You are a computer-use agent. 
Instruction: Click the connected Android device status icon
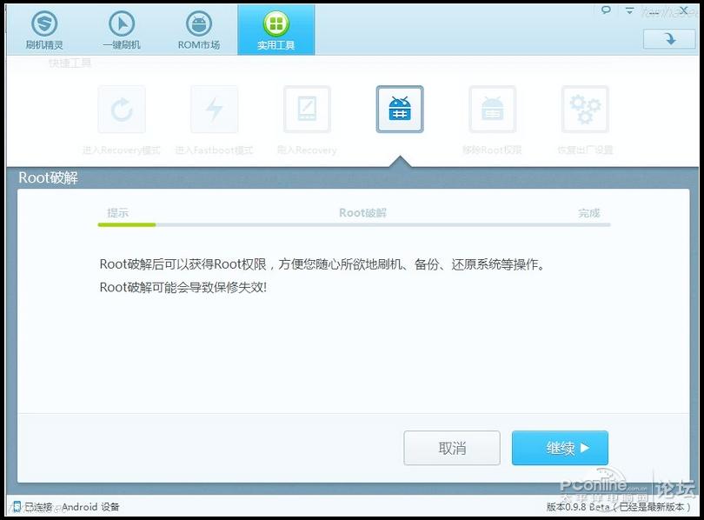click(15, 506)
